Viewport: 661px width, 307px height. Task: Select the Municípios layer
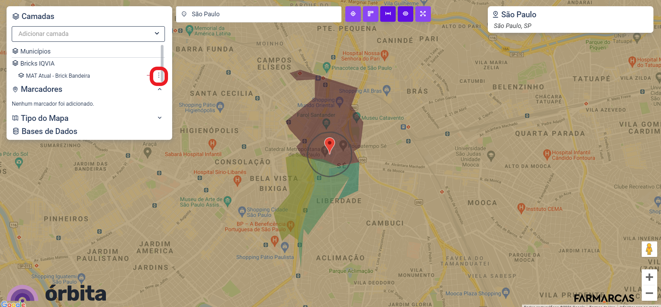tap(36, 51)
